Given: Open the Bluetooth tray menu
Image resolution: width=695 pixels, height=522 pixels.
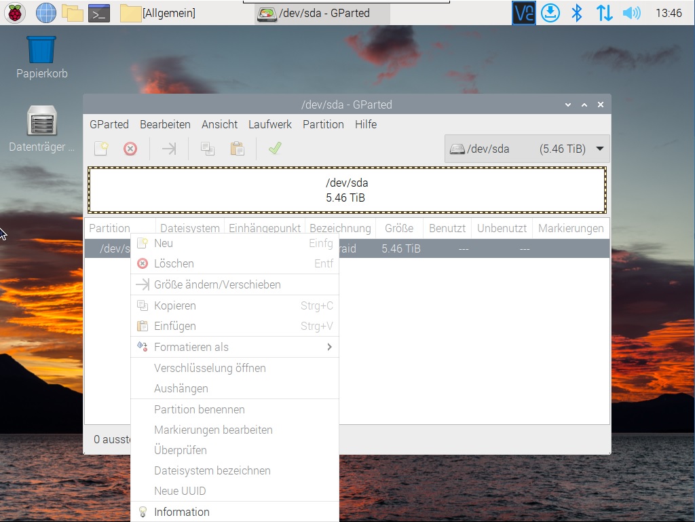Looking at the screenshot, I should (577, 13).
